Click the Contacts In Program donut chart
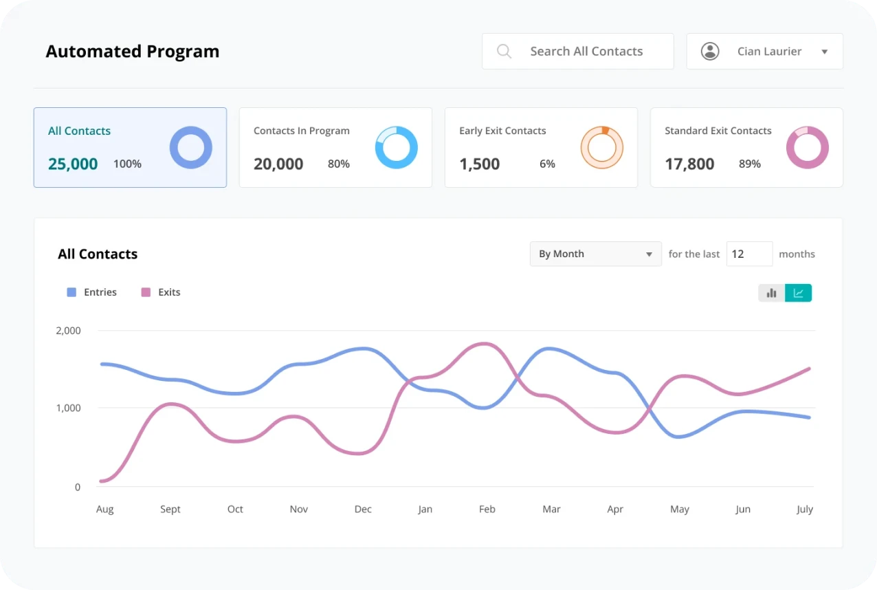The height and width of the screenshot is (590, 877). click(396, 147)
